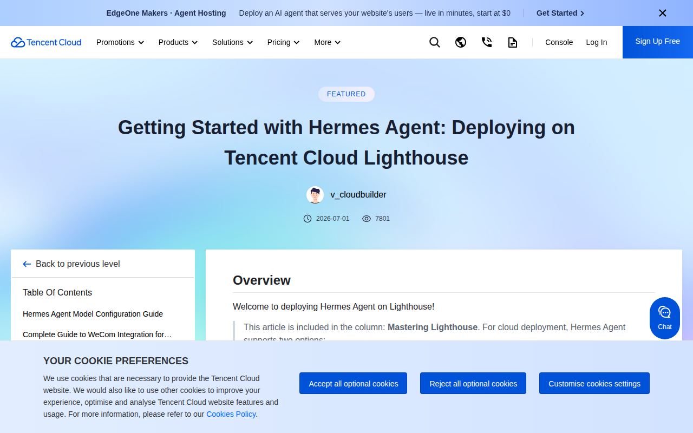Open the search magnifier icon
This screenshot has width=693, height=433.
coord(435,42)
